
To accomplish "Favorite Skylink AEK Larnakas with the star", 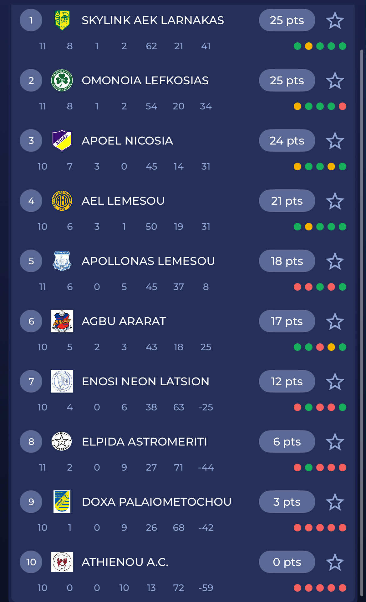I will coord(335,20).
